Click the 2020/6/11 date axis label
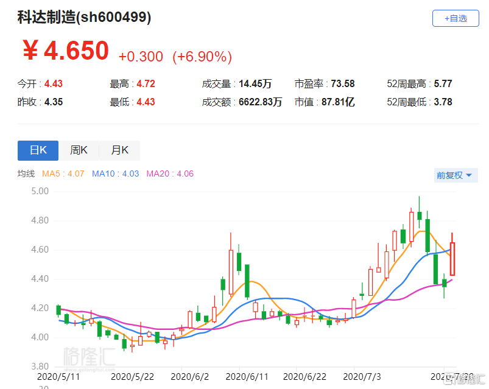Viewport: 489px width, 389px height. coord(247,377)
